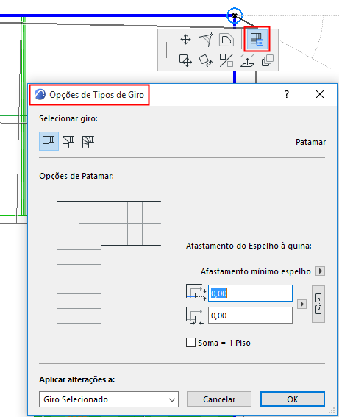Click the Cancelar button
The image size is (339, 417).
click(219, 399)
